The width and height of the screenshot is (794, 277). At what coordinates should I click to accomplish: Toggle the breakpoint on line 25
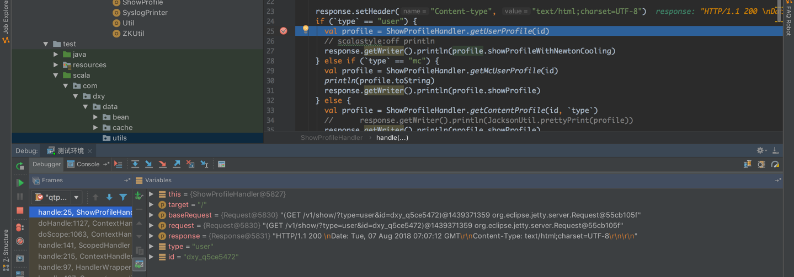[284, 31]
